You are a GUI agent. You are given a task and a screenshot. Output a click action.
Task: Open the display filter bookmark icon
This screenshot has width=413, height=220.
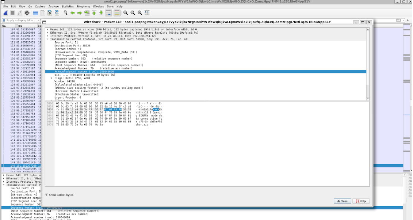(4, 20)
